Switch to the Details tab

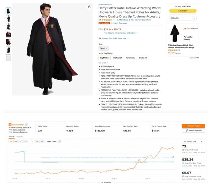20,137
